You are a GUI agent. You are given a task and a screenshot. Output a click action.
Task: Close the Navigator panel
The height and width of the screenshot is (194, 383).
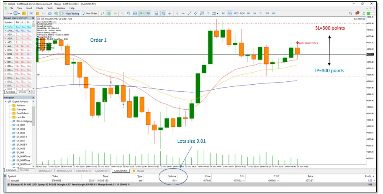[33, 97]
